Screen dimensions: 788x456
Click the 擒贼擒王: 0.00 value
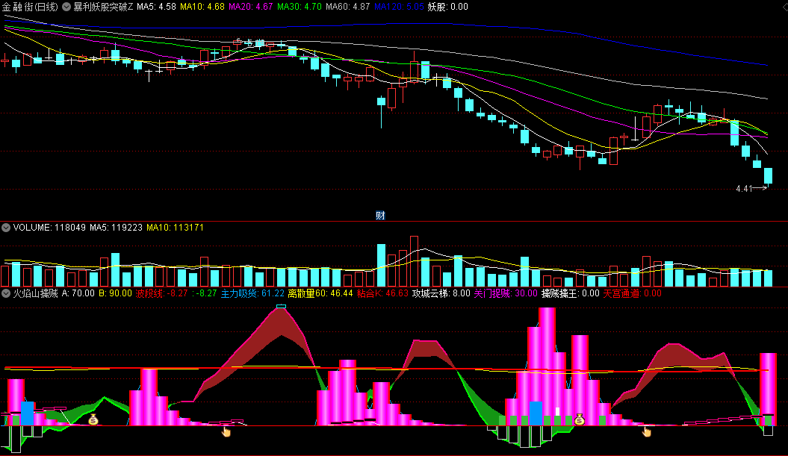tap(571, 293)
